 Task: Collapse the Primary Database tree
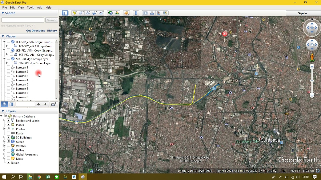[2, 116]
